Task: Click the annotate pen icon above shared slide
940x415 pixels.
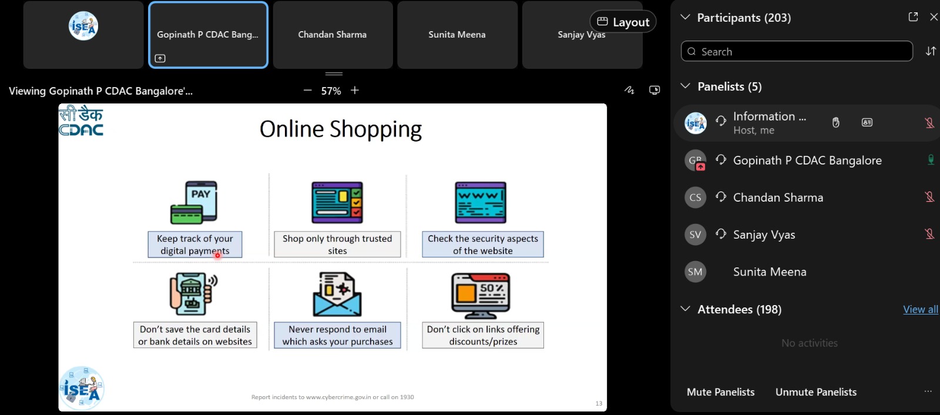Action: [x=629, y=90]
